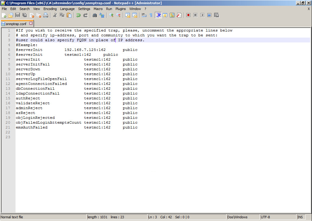Click the Cut scissors icon
Viewport: 312px width, 221px height.
(55, 15)
